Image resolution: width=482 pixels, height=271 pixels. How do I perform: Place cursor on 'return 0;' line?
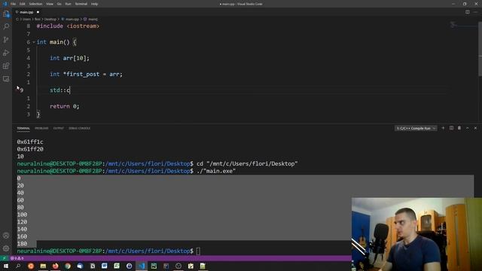tap(65, 106)
